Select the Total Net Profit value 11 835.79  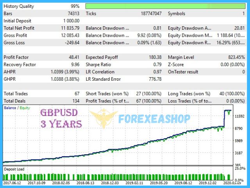[x=70, y=28]
